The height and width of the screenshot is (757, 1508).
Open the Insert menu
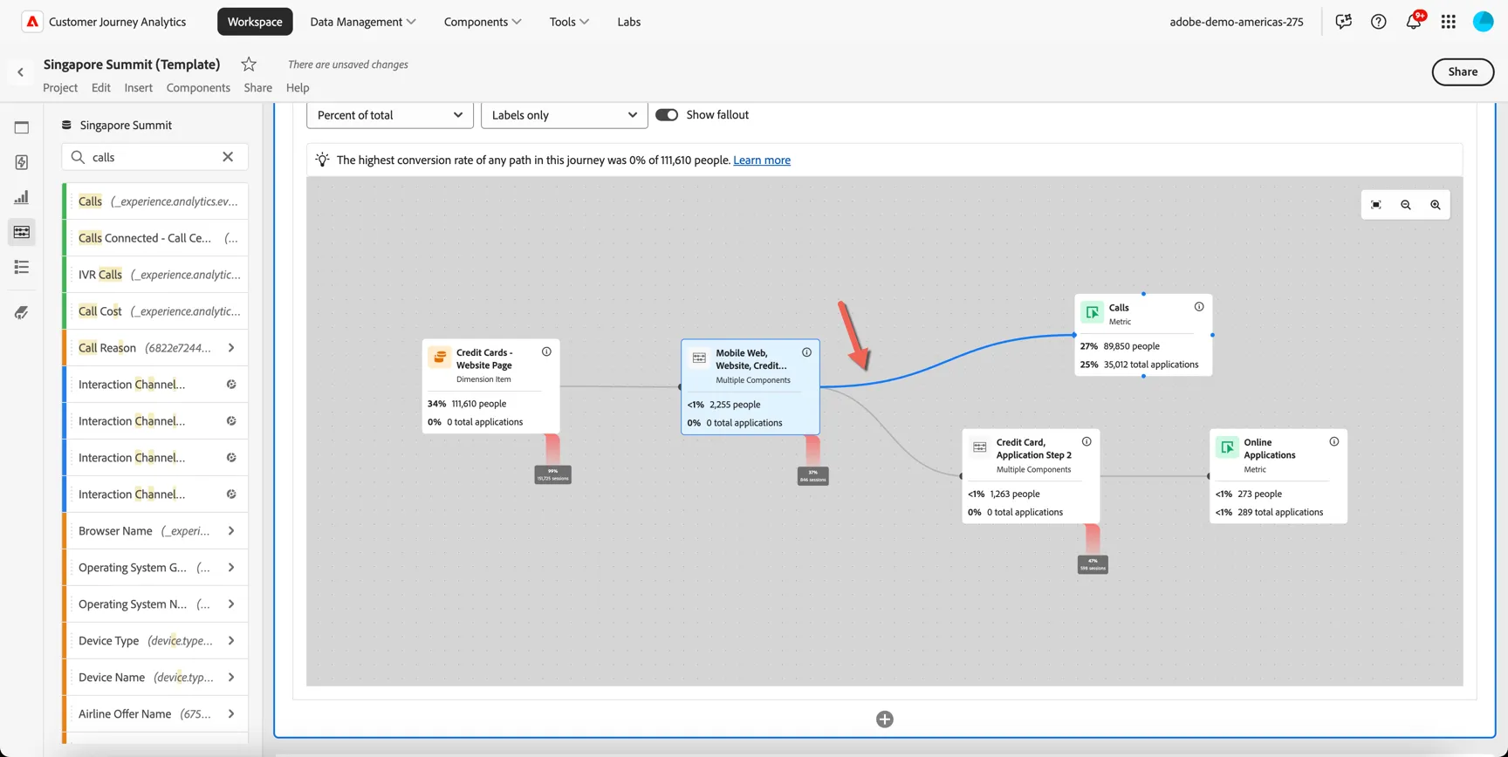click(139, 88)
